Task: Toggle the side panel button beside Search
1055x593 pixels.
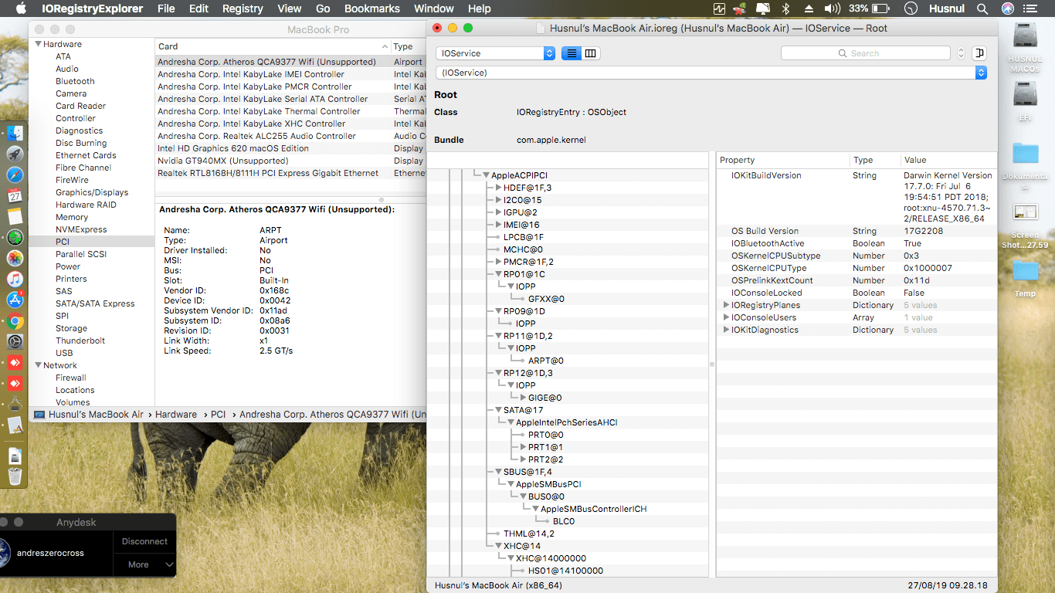Action: click(979, 53)
